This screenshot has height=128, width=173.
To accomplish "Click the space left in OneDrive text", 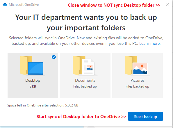I will (x=43, y=105).
